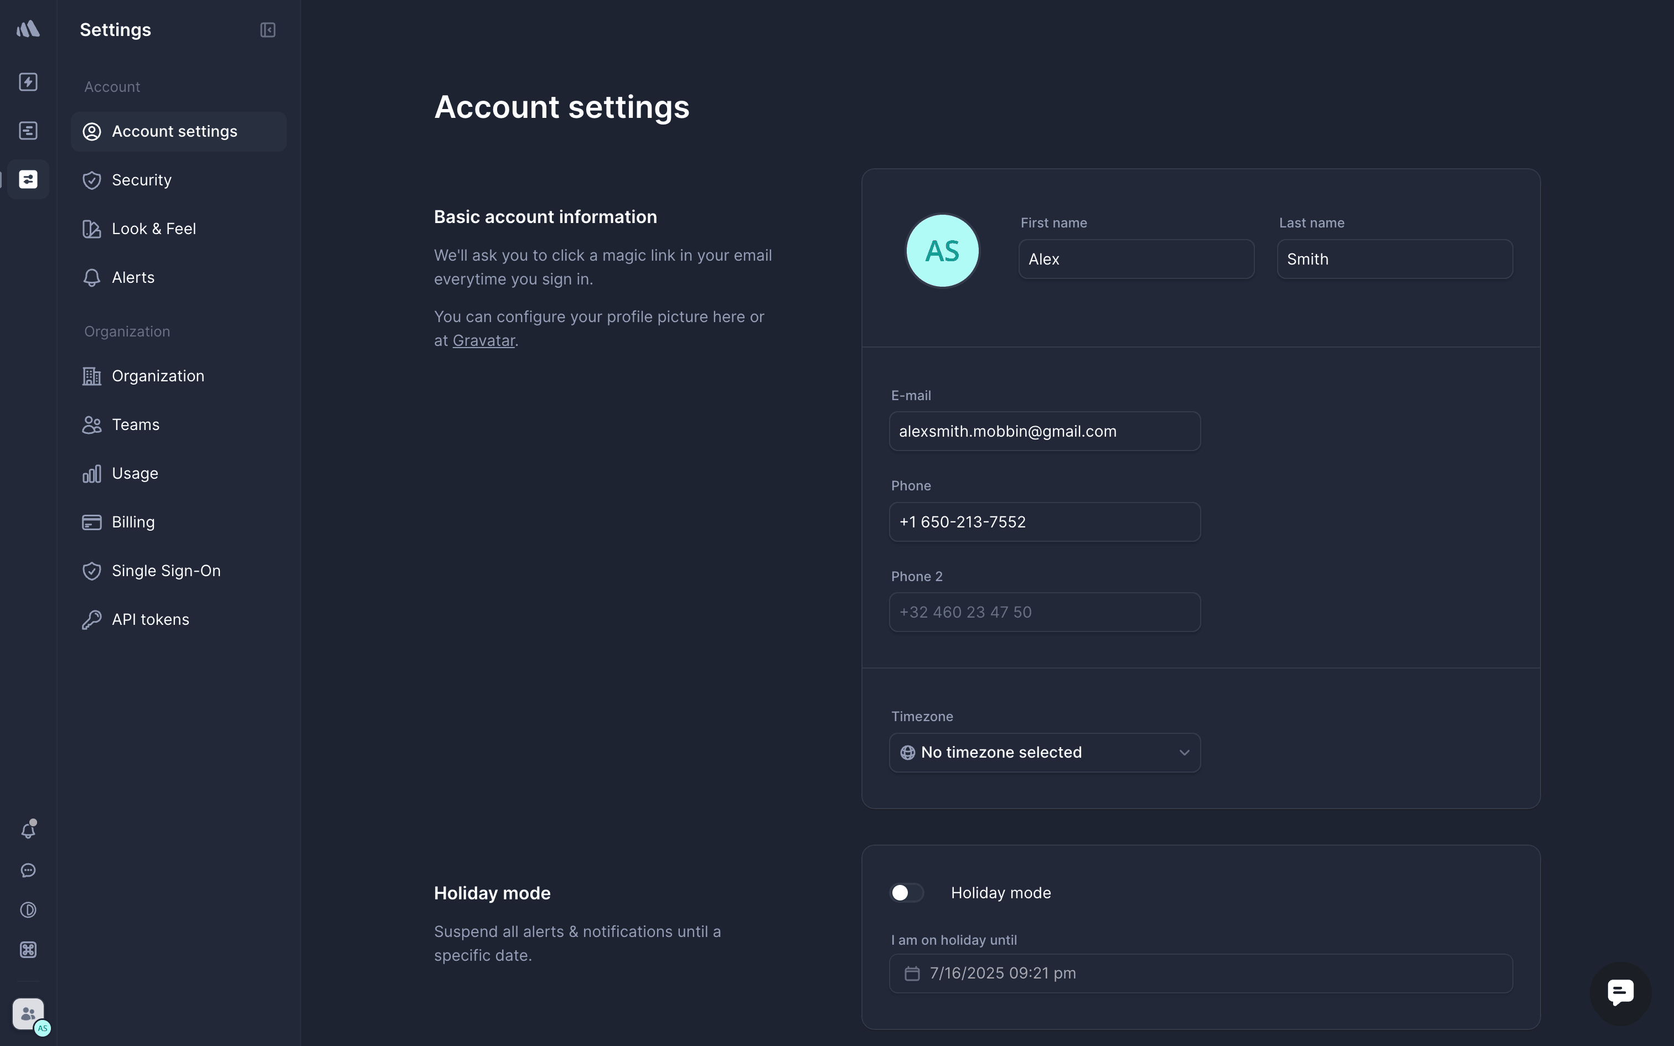Collapse the Settings sidebar panel
This screenshot has height=1046, width=1674.
pyautogui.click(x=268, y=30)
